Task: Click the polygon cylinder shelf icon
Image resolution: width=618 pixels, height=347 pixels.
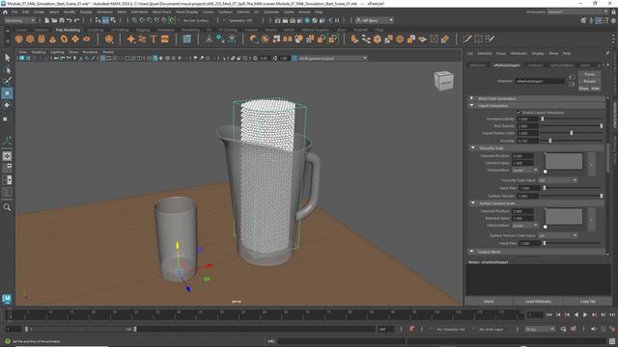Action: (42, 39)
